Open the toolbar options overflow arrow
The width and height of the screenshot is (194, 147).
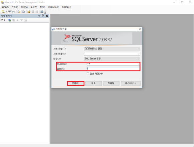pos(45,12)
